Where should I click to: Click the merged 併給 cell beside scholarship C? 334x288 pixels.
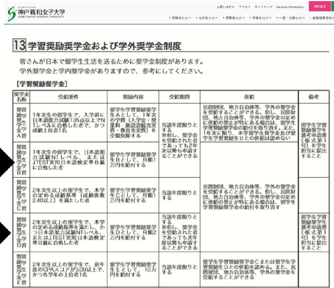249,197
